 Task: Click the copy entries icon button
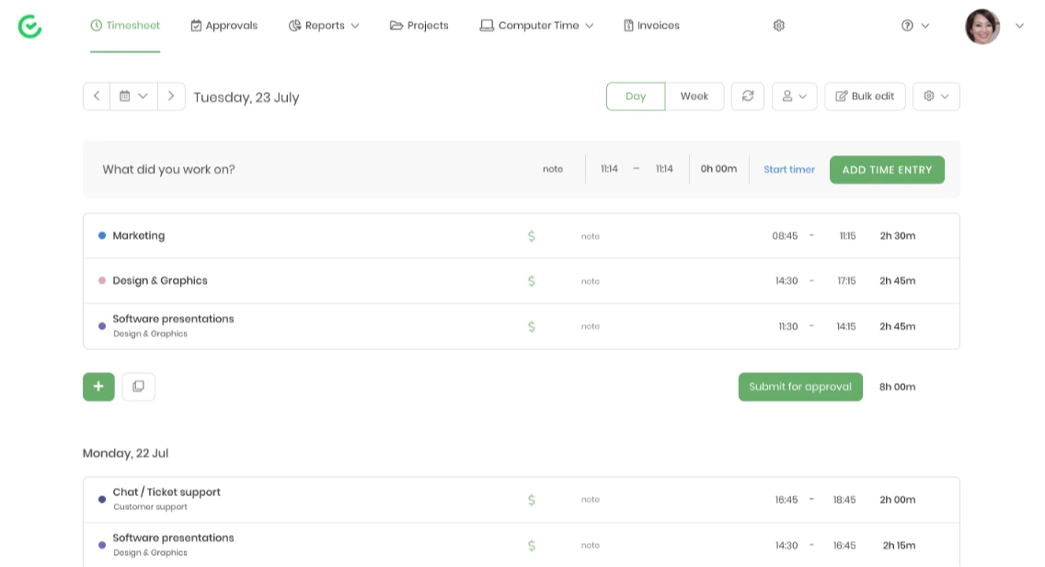(x=139, y=387)
